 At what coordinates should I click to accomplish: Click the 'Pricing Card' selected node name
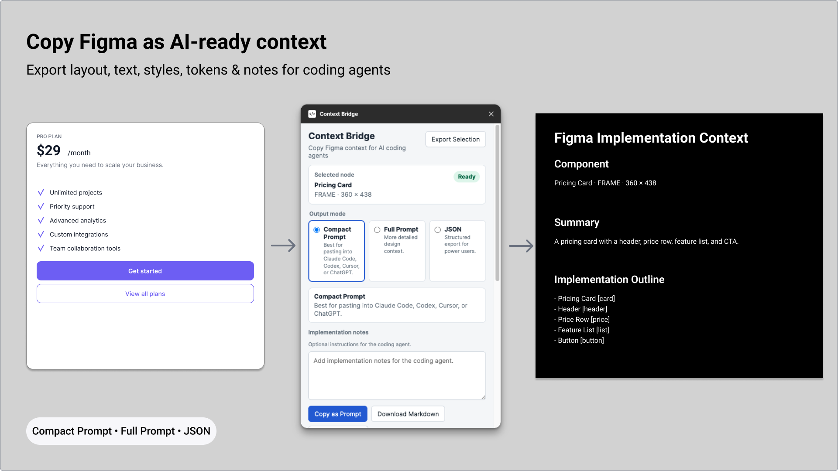[x=333, y=185]
